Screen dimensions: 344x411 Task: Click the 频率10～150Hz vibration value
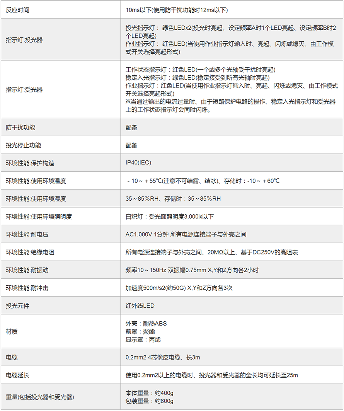click(x=192, y=270)
